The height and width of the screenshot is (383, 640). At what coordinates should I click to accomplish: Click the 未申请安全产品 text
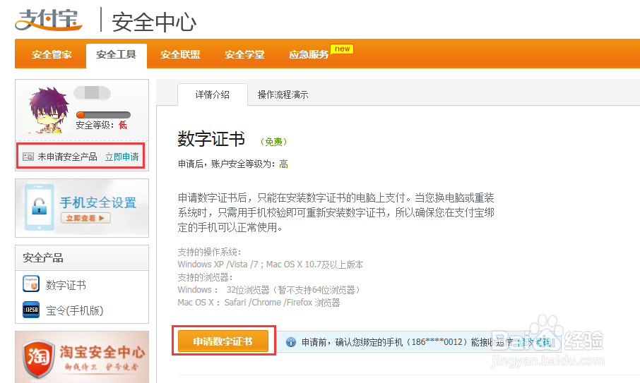tap(67, 157)
